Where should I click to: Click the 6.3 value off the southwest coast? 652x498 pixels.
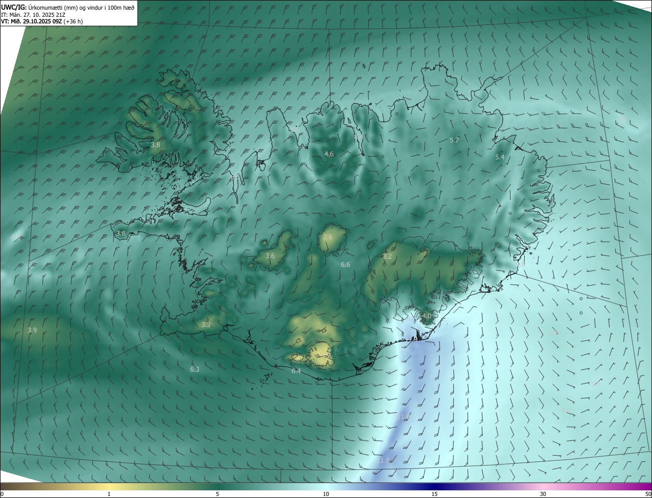[195, 370]
